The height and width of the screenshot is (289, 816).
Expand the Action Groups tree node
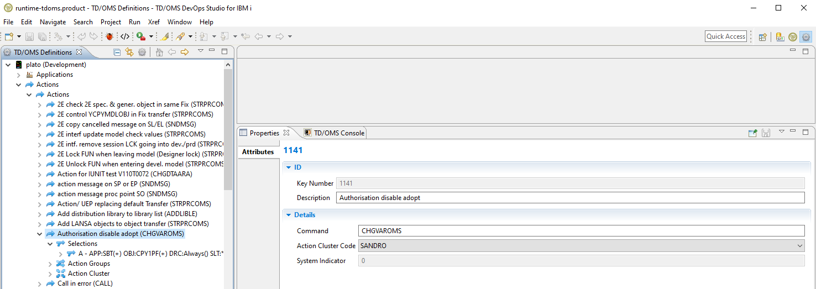click(x=50, y=264)
